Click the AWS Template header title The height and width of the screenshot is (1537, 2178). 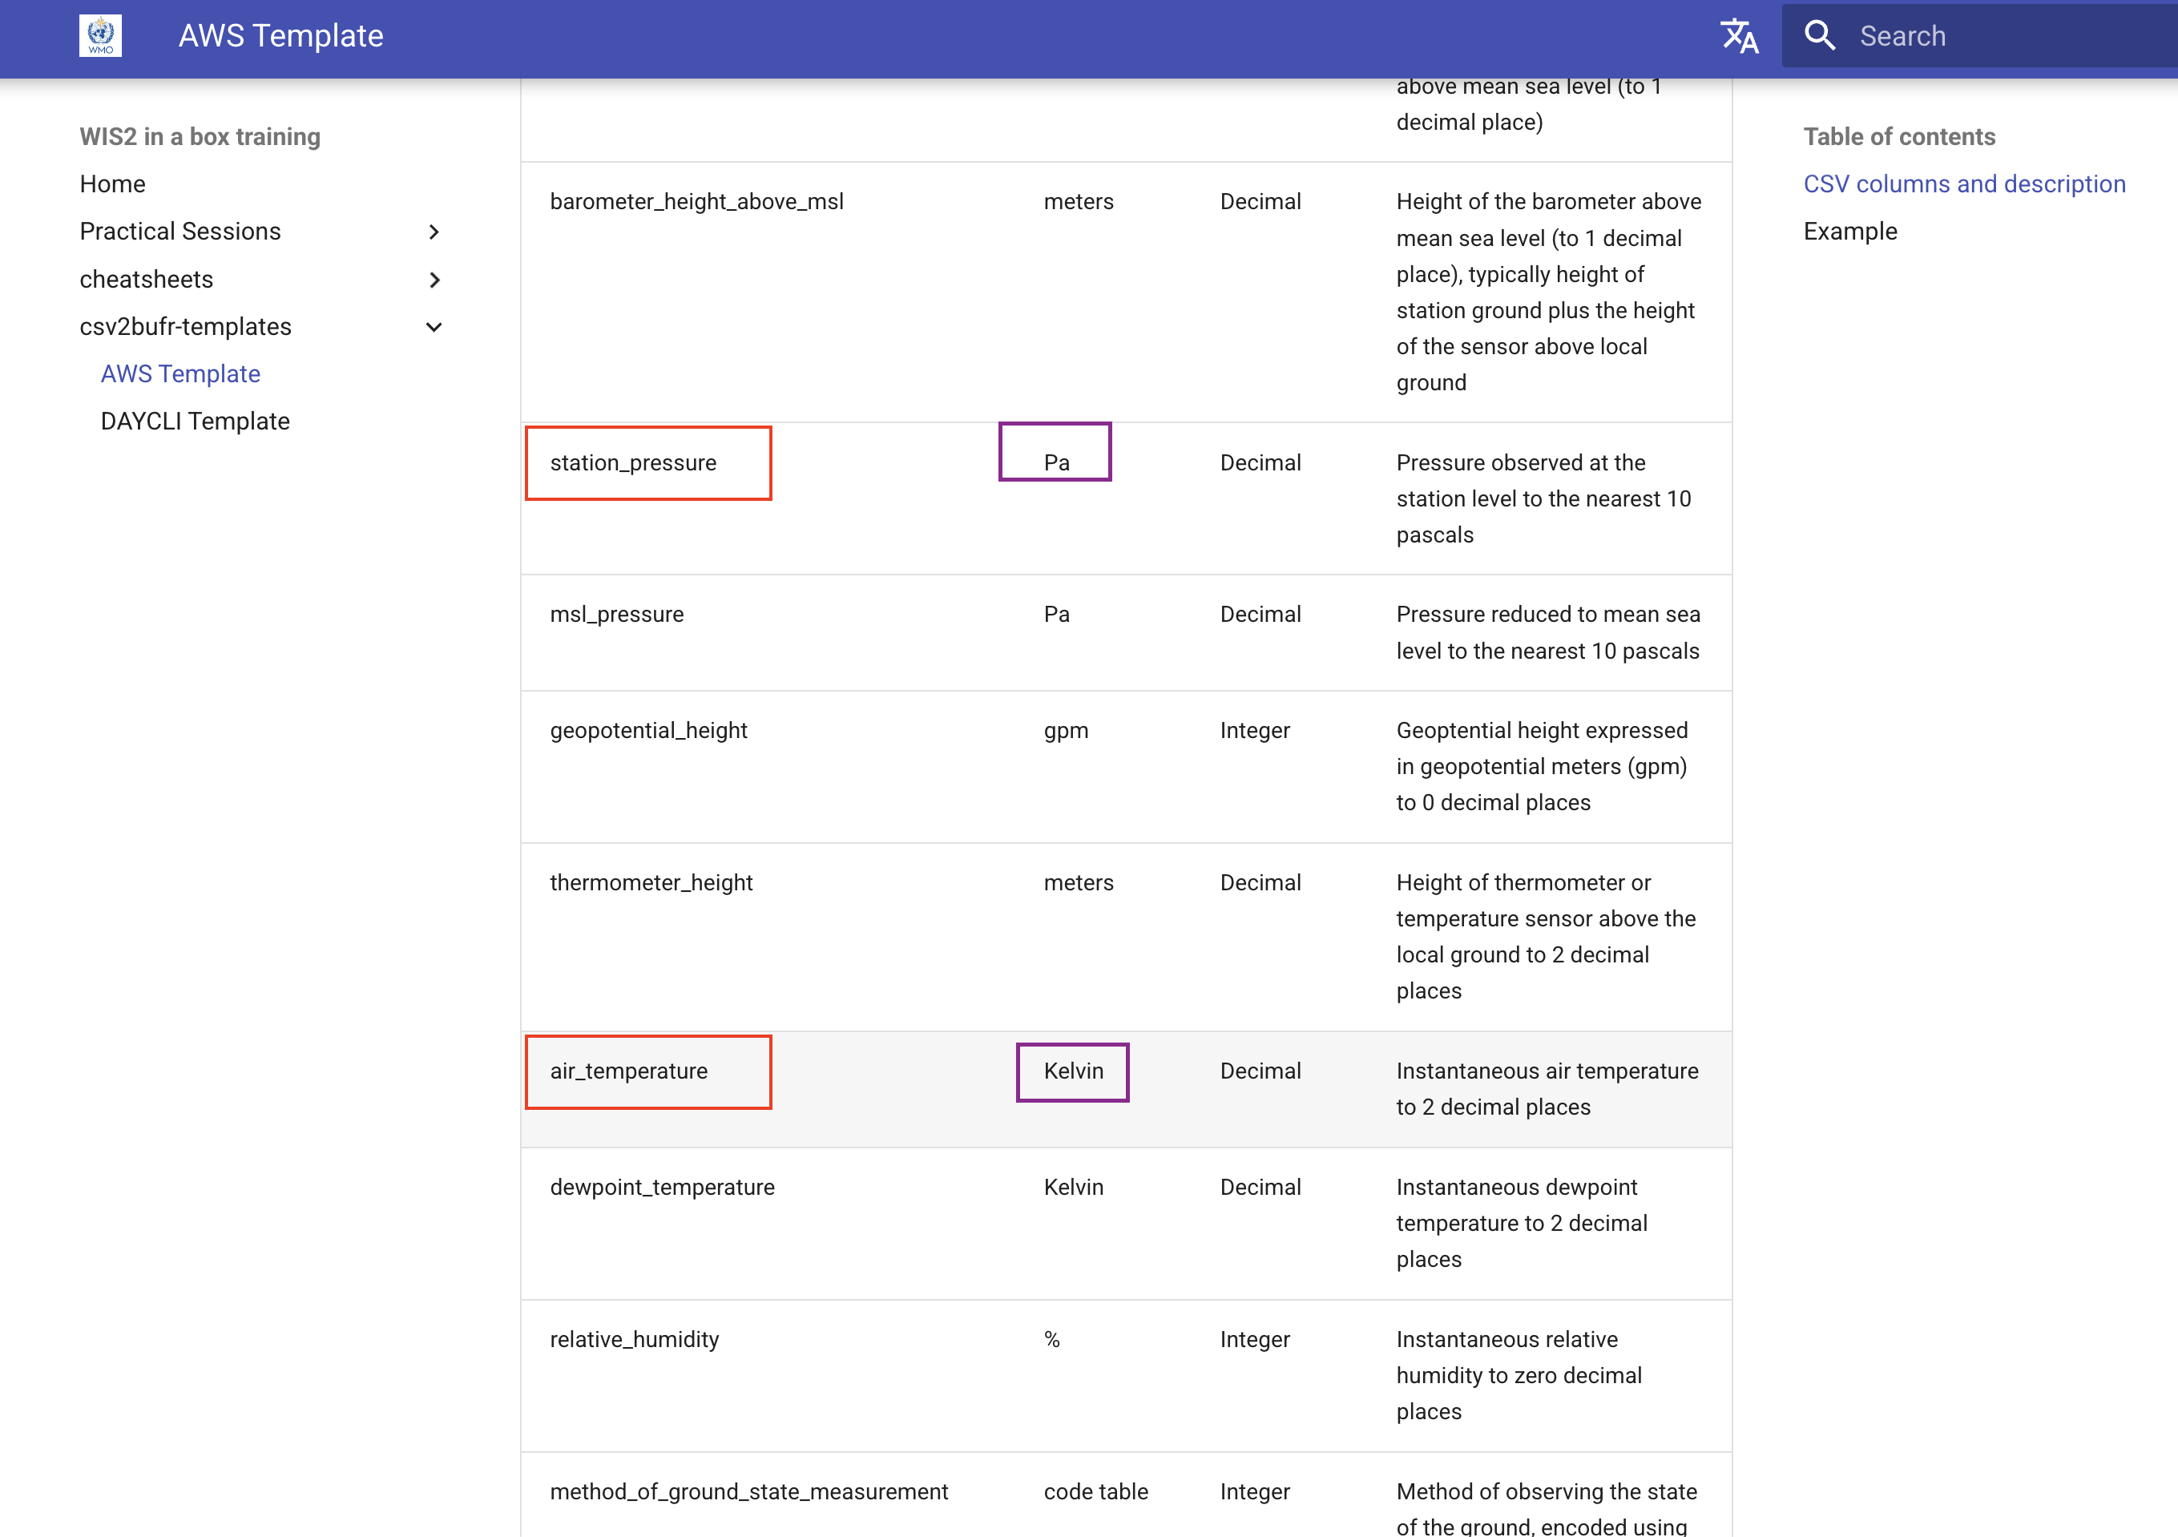click(x=280, y=36)
